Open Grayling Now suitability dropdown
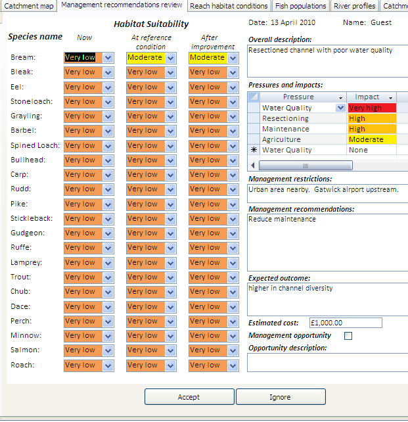The width and height of the screenshot is (408, 422). point(108,116)
